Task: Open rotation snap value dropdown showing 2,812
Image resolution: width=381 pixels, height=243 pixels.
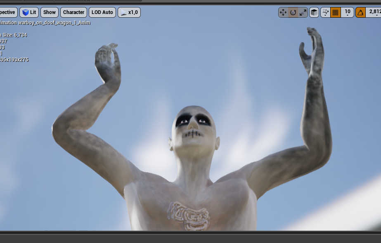Action: click(x=374, y=12)
